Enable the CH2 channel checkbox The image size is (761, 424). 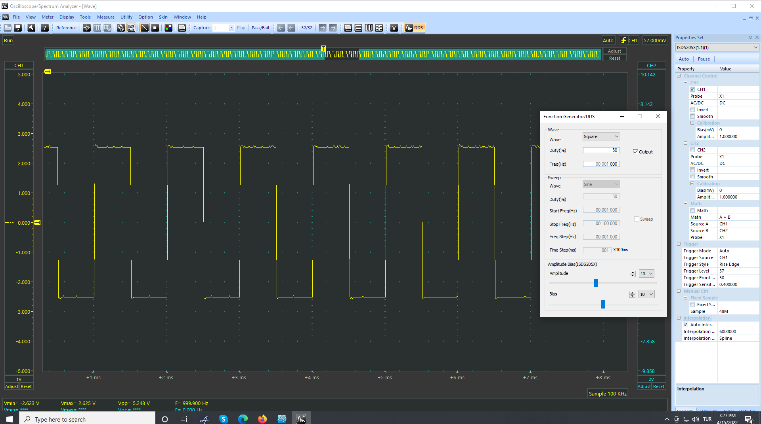pyautogui.click(x=692, y=150)
